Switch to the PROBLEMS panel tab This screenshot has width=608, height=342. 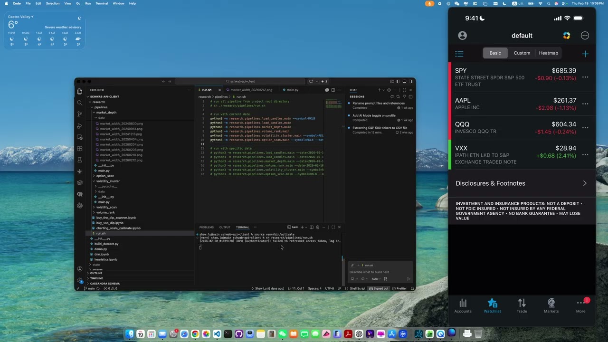tap(207, 227)
